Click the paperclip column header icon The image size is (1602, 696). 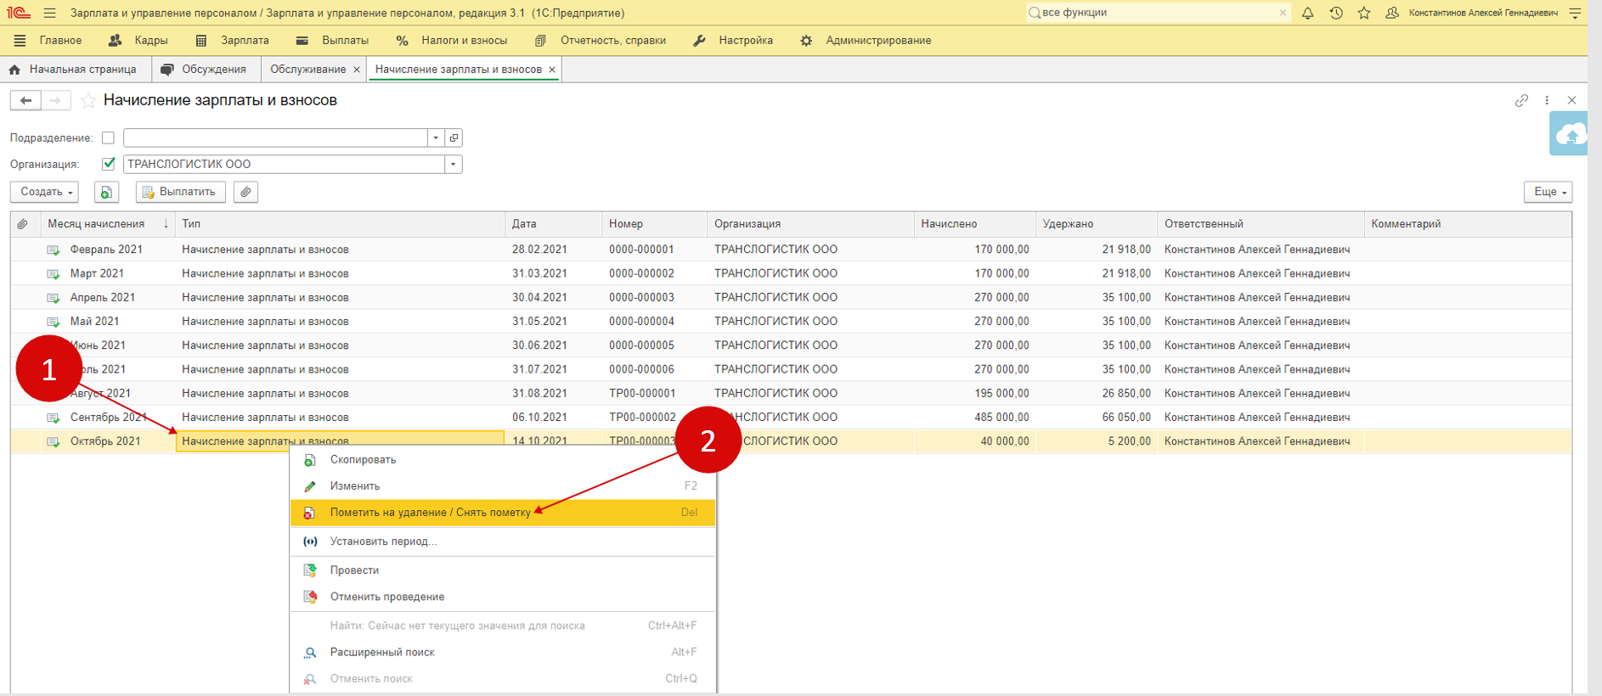pyautogui.click(x=23, y=224)
